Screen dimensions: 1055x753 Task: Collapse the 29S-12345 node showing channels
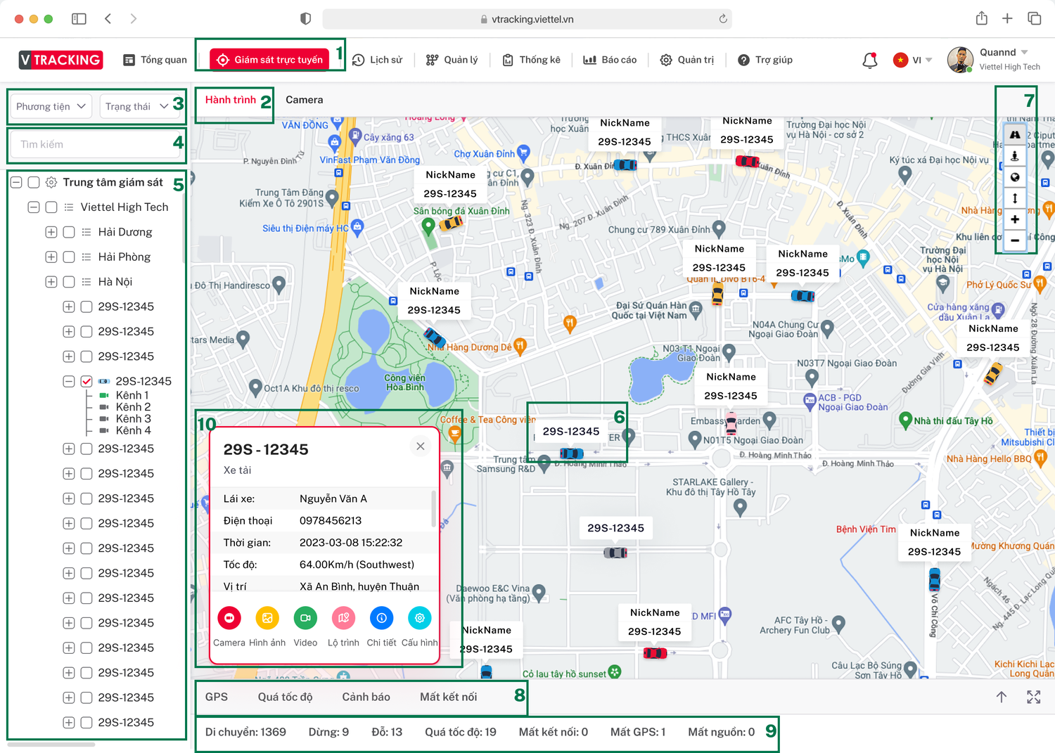point(68,381)
